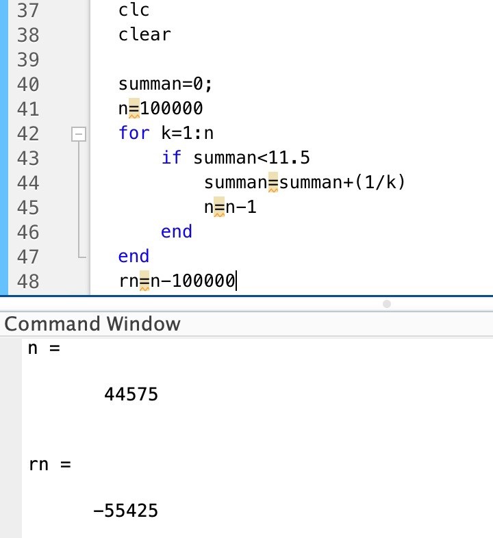Click the output value -55425

[125, 511]
